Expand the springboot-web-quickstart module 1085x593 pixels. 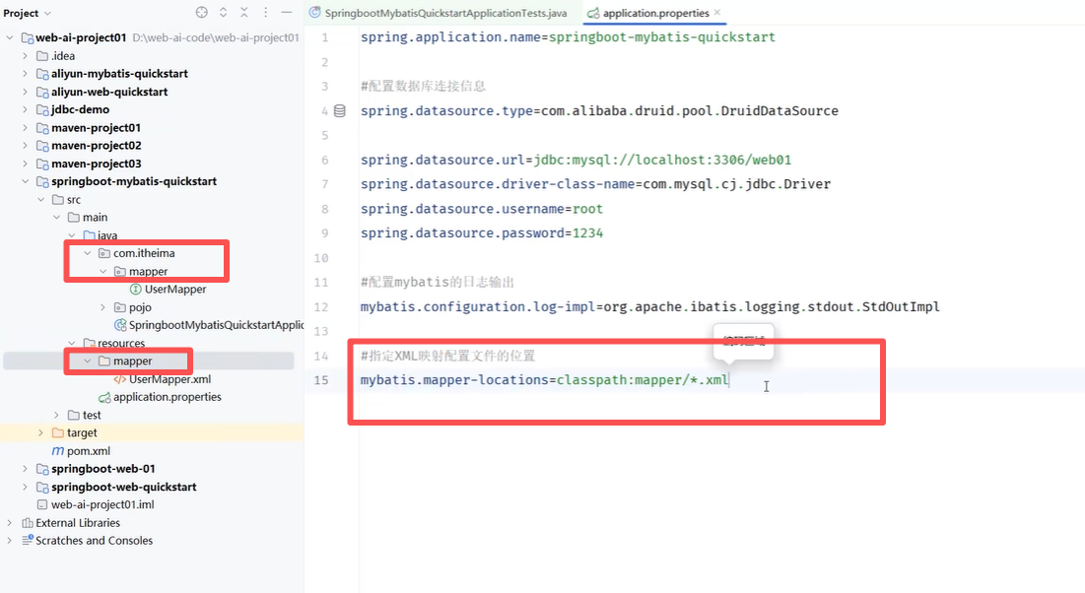(x=26, y=487)
